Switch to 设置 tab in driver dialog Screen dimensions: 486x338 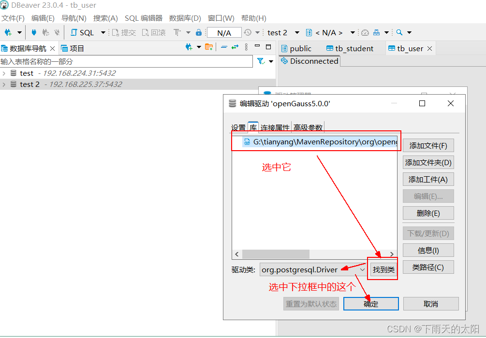point(238,127)
